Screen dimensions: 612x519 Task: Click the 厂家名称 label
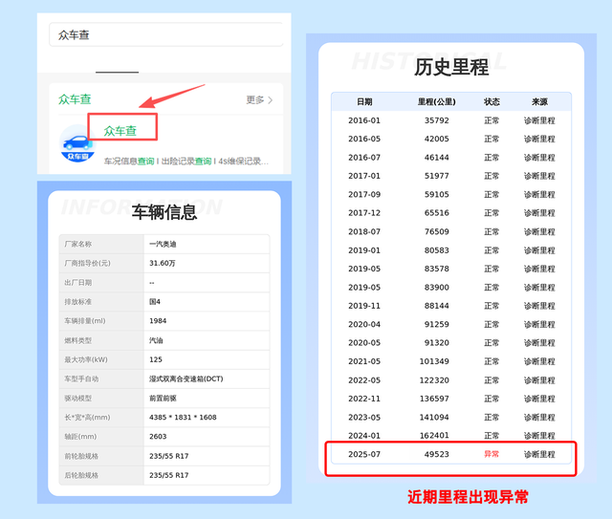tap(78, 245)
